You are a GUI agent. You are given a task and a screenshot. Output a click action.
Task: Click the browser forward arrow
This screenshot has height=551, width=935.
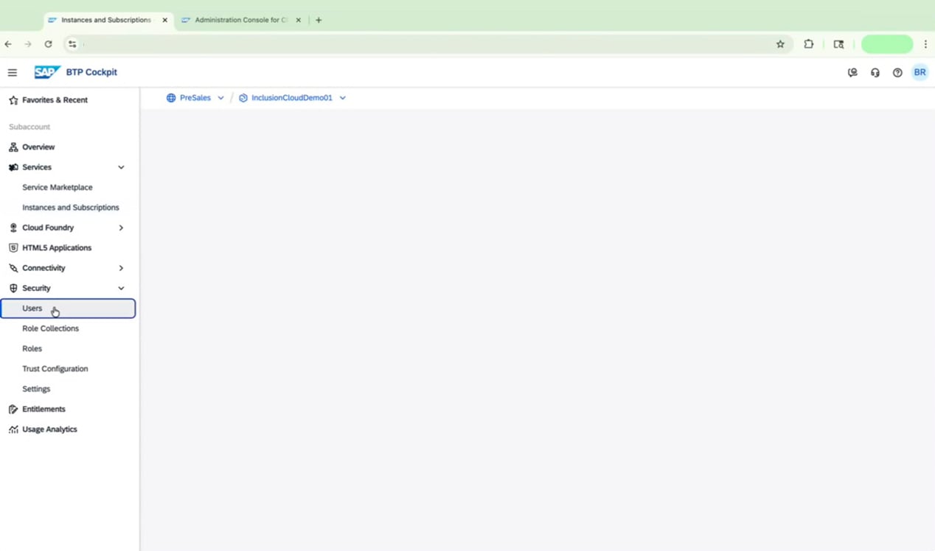tap(28, 44)
